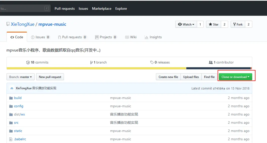Open the XieTongXue owner profile link
This screenshot has height=143, width=267.
23,24
